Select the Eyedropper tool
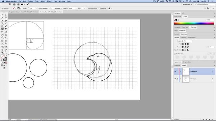This screenshot has width=216, height=121. pyautogui.click(x=2, y=43)
